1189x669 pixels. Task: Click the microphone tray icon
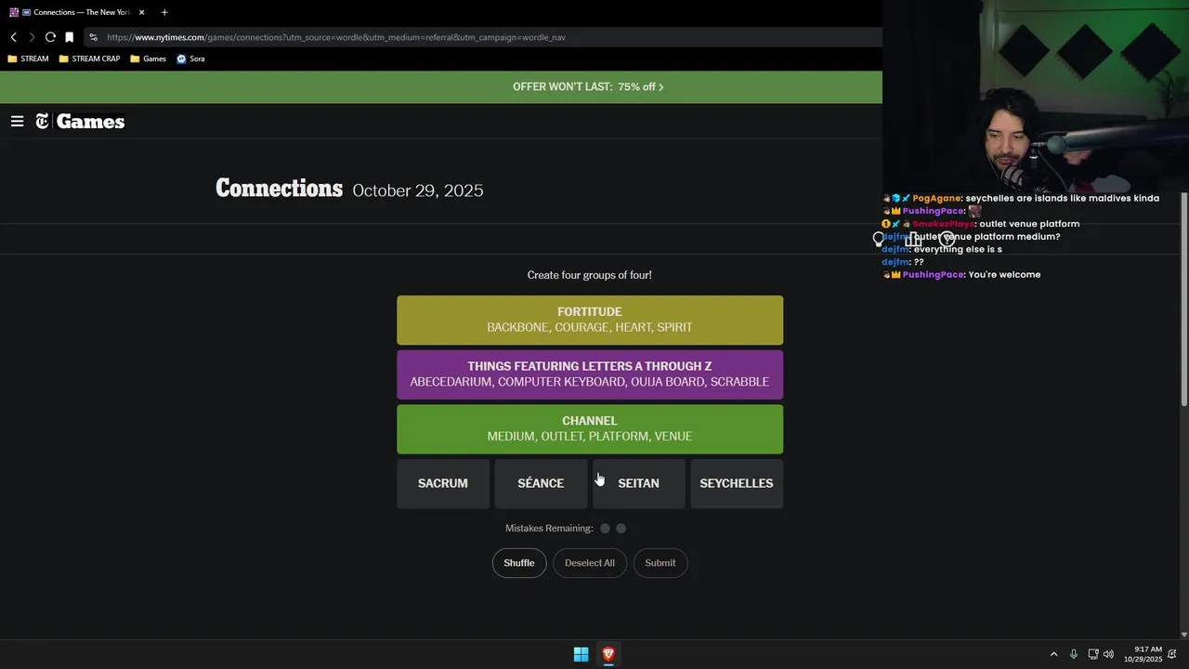1074,654
